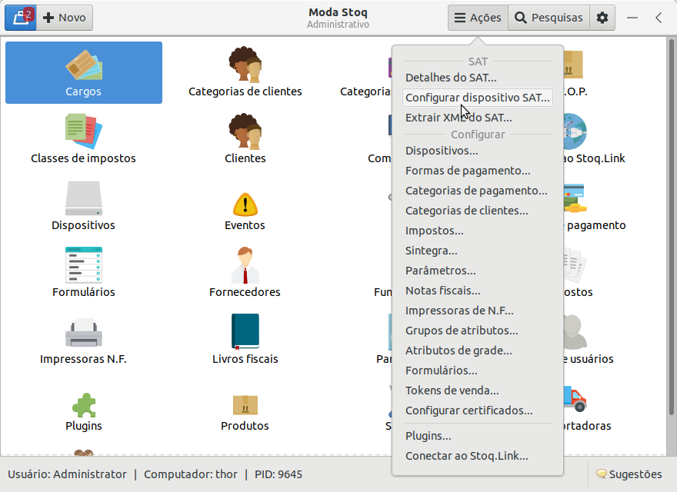The width and height of the screenshot is (677, 492).
Task: Open Impostos... from the menu
Action: click(478, 231)
